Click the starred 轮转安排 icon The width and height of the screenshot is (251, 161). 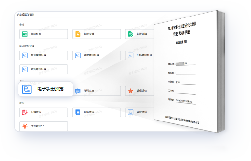click(78, 34)
